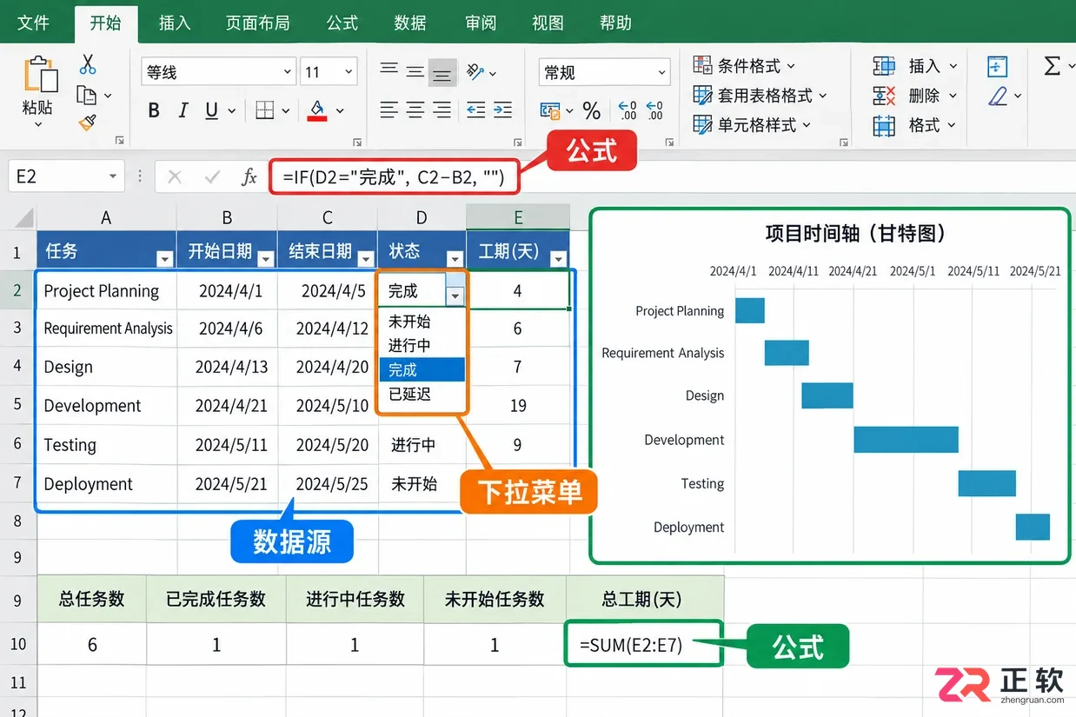This screenshot has width=1076, height=717.
Task: Open the 任务 column filter arrow
Action: [164, 258]
